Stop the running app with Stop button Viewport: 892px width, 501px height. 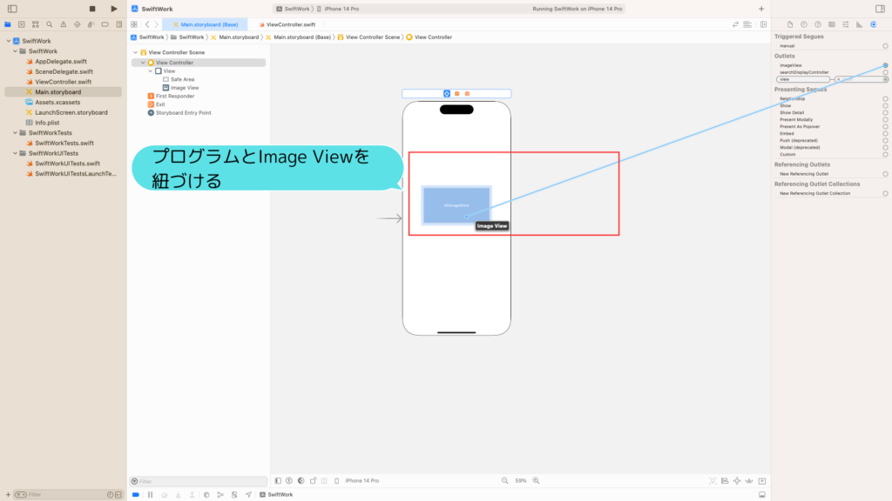point(92,9)
